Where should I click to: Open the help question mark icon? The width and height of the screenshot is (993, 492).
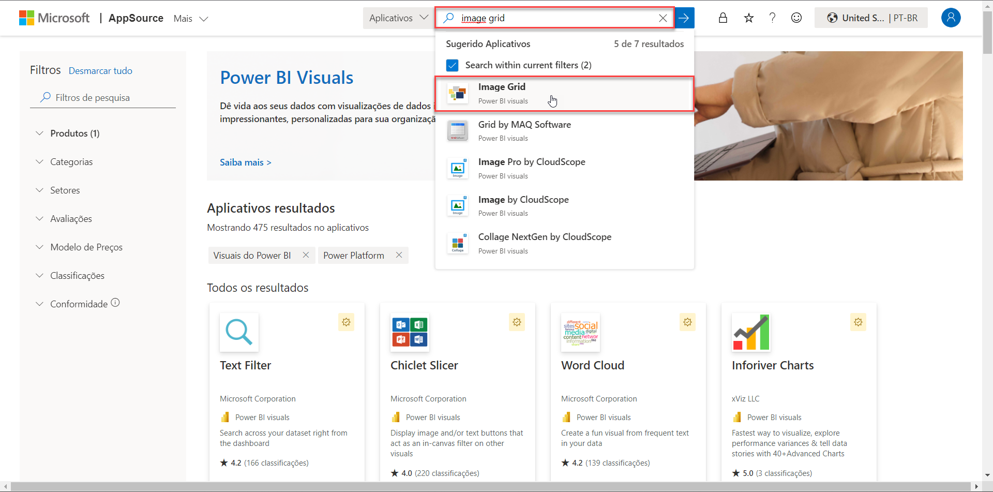click(x=772, y=18)
